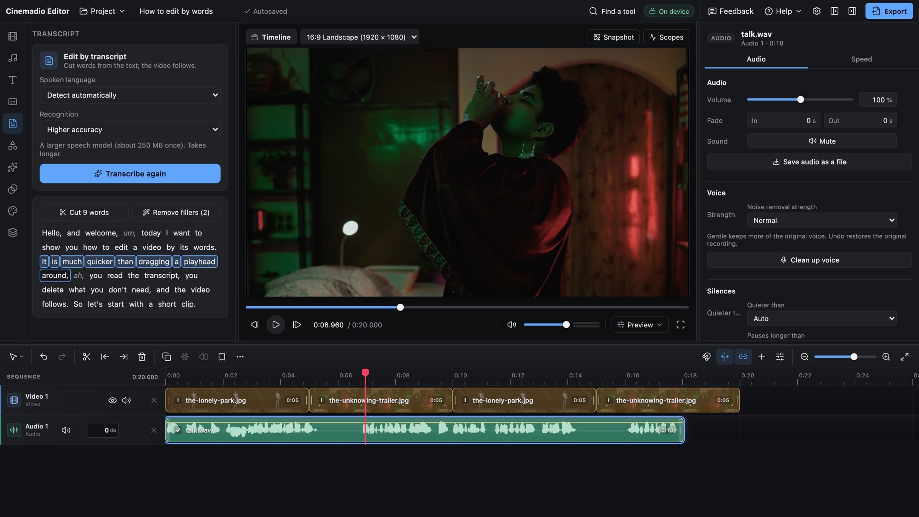
Task: Open the Layers stack sidebar panel
Action: coord(13,233)
